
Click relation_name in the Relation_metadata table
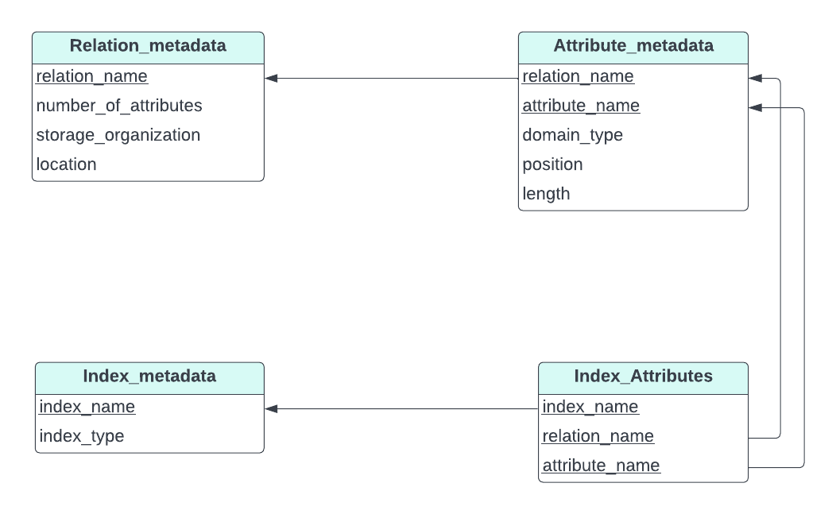pos(92,77)
